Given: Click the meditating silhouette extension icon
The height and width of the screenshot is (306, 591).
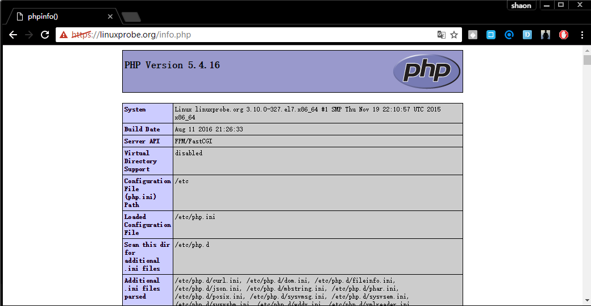Looking at the screenshot, I should click(x=546, y=35).
